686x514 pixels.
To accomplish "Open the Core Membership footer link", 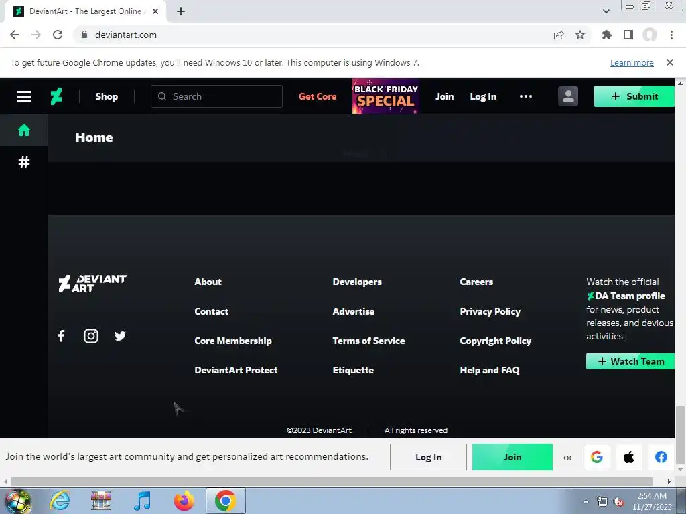I will pos(232,341).
